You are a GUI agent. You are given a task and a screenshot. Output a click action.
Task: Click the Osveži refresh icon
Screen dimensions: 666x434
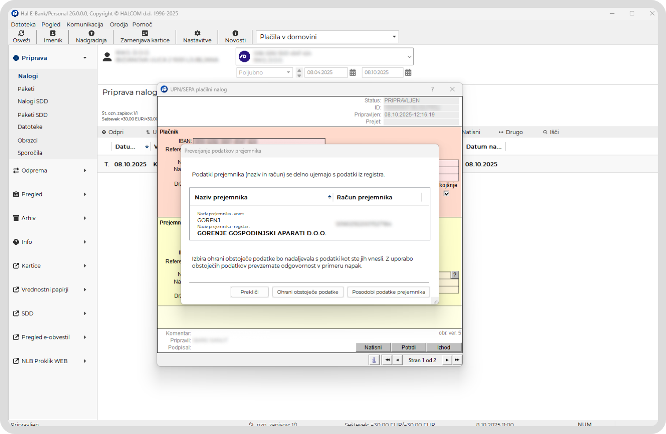pos(21,33)
